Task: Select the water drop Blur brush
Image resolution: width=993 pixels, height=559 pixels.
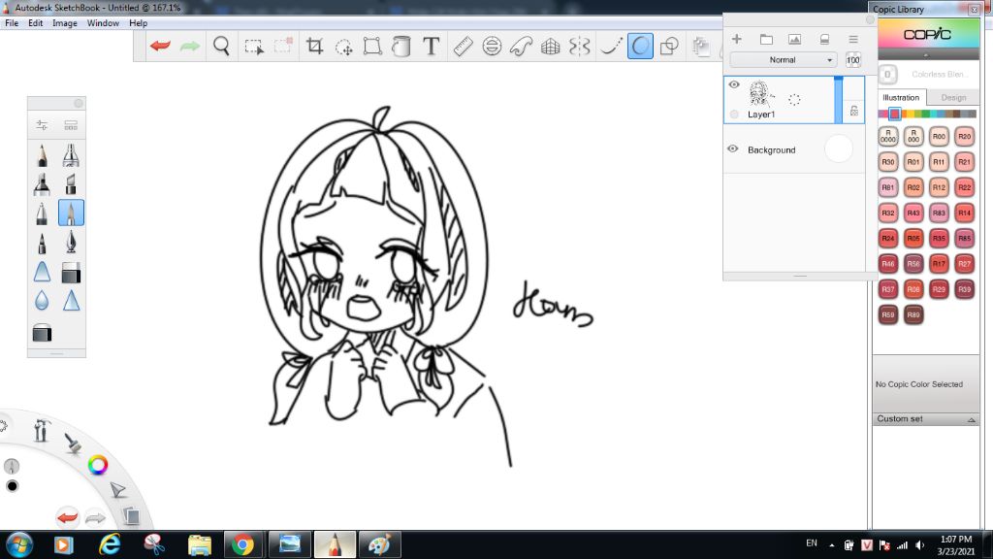Action: pos(42,300)
